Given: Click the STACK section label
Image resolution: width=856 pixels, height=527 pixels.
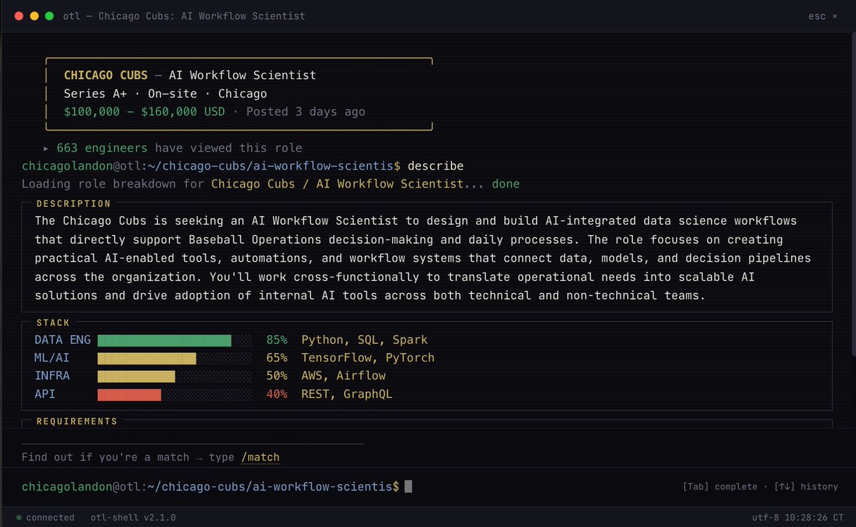Looking at the screenshot, I should pyautogui.click(x=53, y=322).
